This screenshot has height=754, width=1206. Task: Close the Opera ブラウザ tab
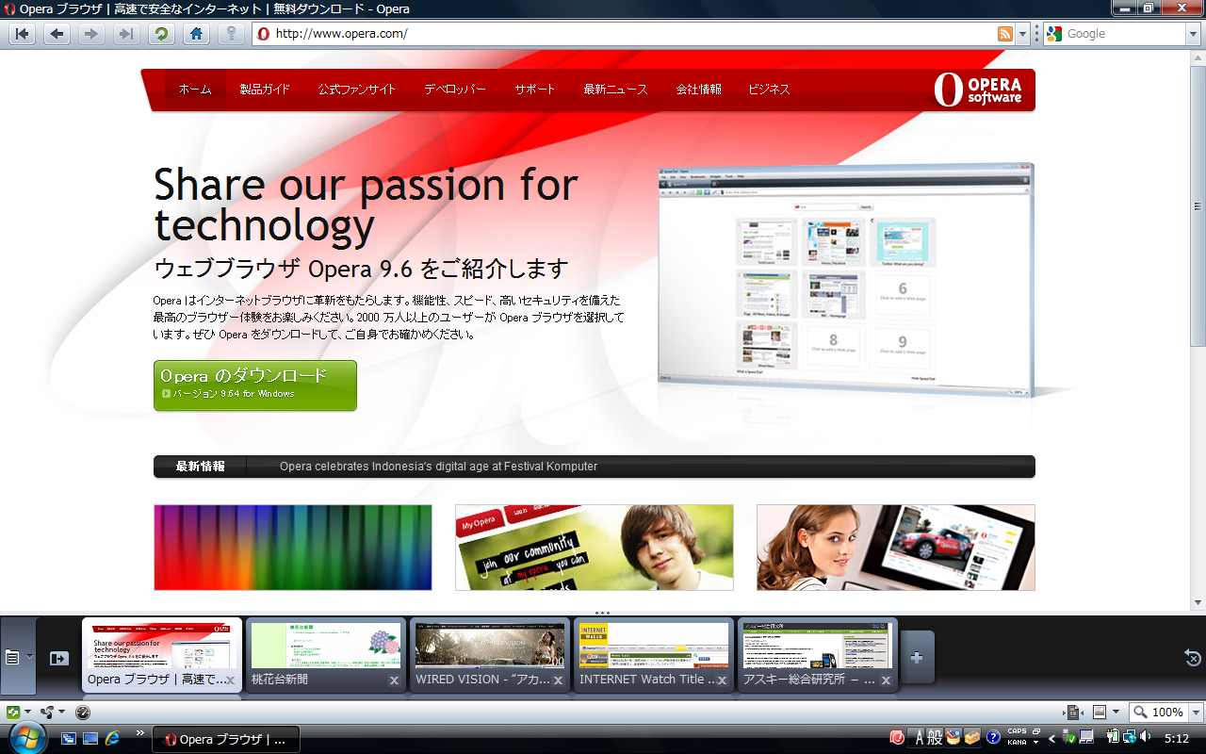[231, 680]
